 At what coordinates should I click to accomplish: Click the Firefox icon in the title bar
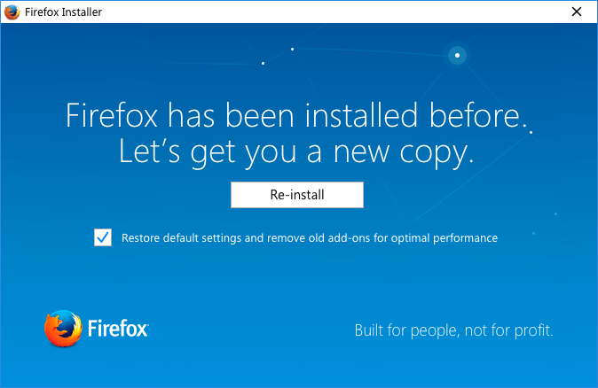point(12,12)
